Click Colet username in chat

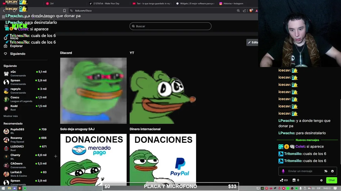coord(300,146)
